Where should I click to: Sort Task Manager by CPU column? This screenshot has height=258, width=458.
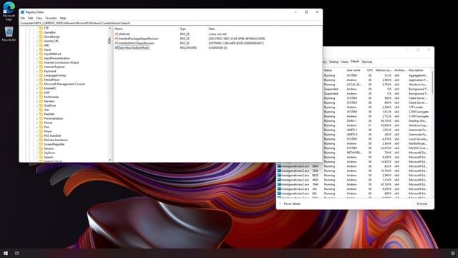click(370, 70)
